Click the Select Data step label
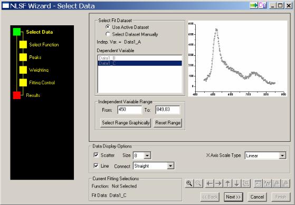Viewport: 295px width, 205px height. point(40,32)
